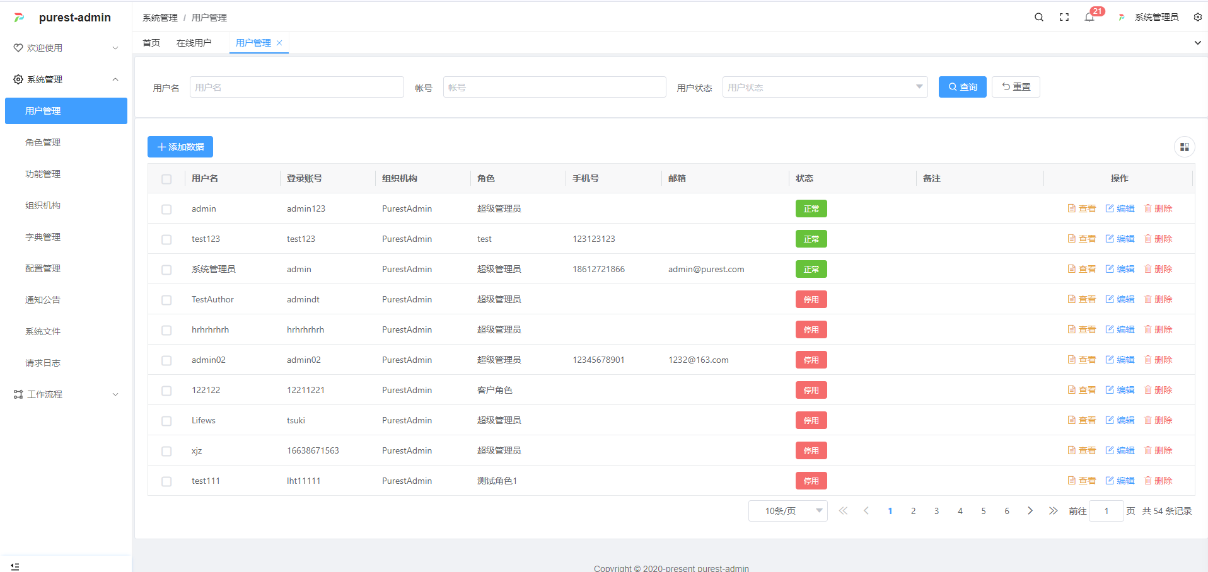Open the 10条/页 page size dropdown
The width and height of the screenshot is (1208, 572).
click(787, 511)
